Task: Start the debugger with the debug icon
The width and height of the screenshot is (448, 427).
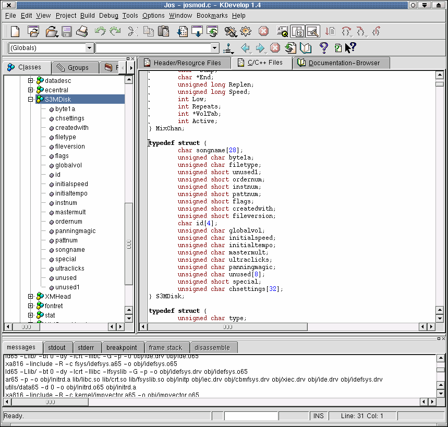Action: click(x=231, y=31)
